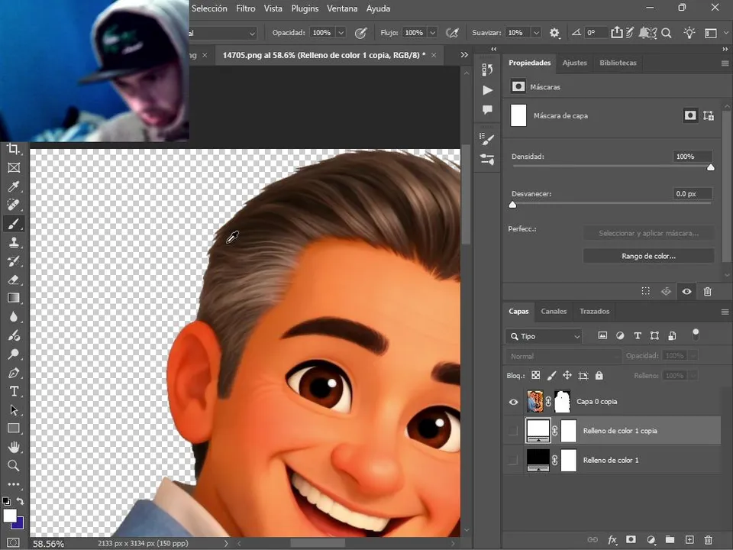Swap foreground and background colors
The image size is (733, 550).
(x=20, y=501)
